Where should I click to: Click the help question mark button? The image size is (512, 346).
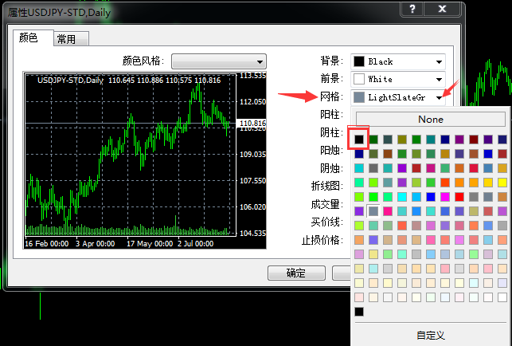[412, 9]
